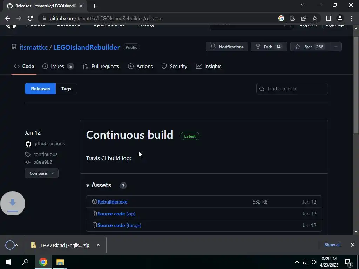
Task: Open the Security tab
Action: tap(174, 66)
